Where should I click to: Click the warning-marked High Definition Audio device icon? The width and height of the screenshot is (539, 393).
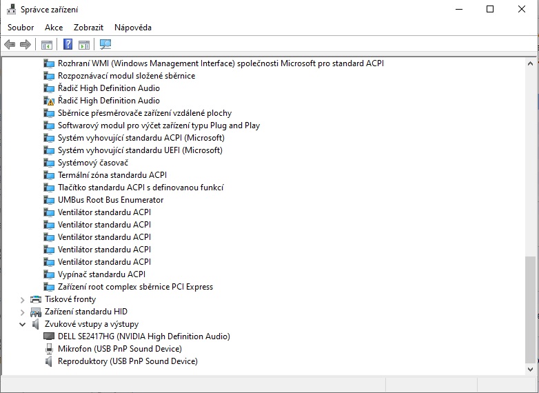point(49,101)
